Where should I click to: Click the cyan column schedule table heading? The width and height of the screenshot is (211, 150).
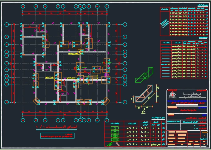158,118
